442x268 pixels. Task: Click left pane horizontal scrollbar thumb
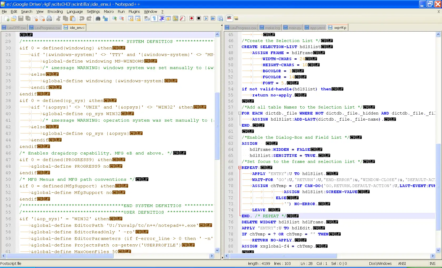60,256
